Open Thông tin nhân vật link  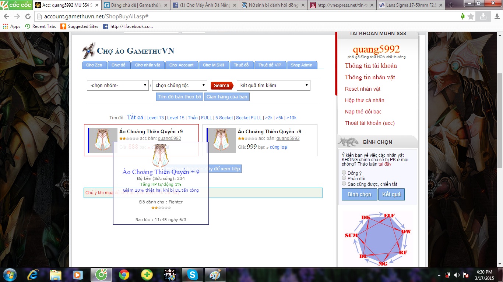pos(370,77)
